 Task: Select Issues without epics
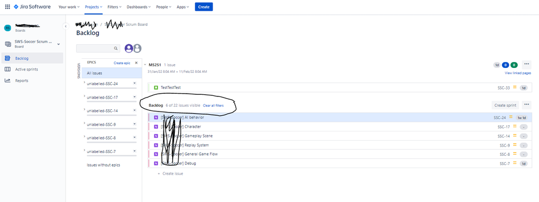click(x=104, y=165)
